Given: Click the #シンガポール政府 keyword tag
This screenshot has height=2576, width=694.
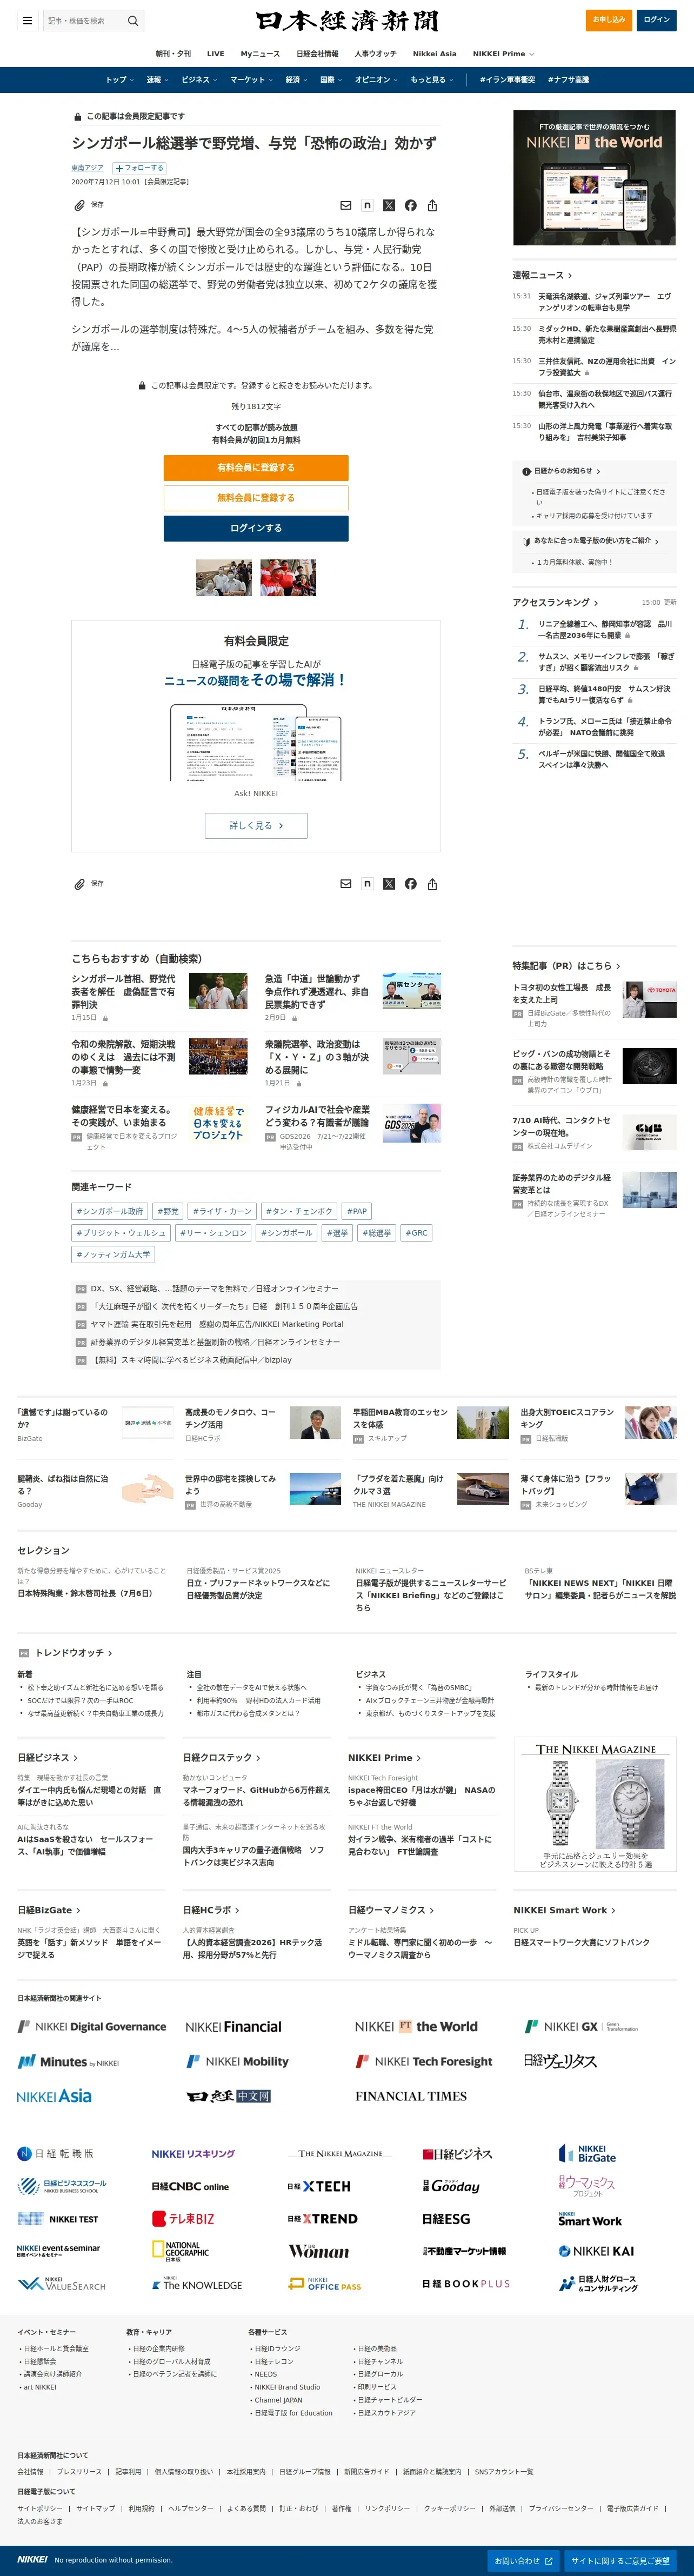Looking at the screenshot, I should point(109,1211).
